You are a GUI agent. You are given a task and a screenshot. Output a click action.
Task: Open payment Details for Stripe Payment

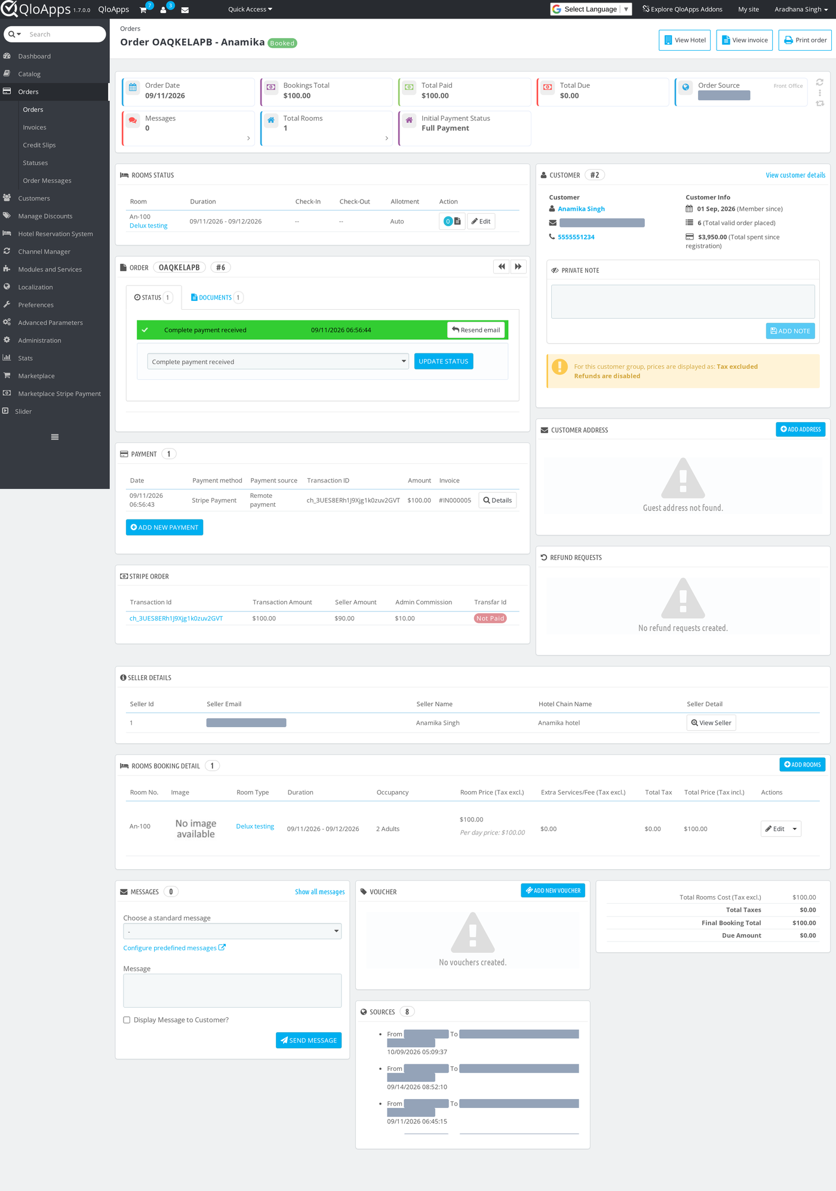click(x=497, y=500)
